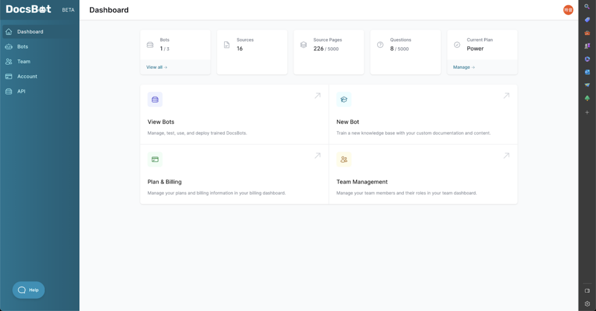Click the Questions stat question mark icon

coord(380,44)
